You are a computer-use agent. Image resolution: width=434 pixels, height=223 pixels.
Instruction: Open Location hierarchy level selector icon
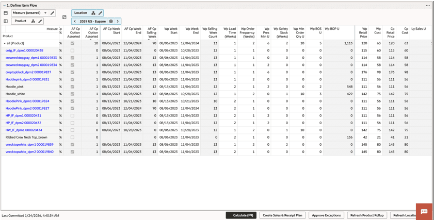pyautogui.click(x=93, y=13)
